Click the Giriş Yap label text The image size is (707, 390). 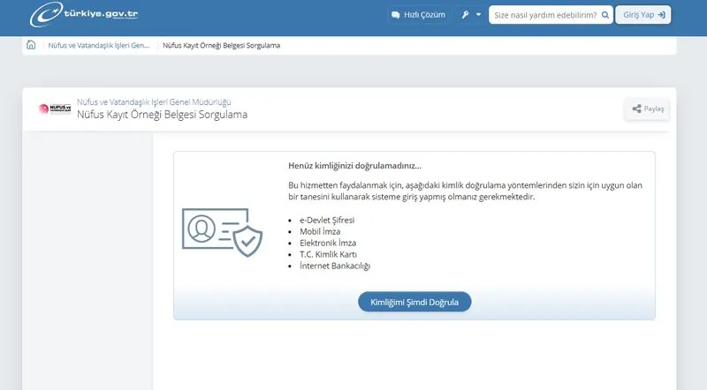[638, 16]
